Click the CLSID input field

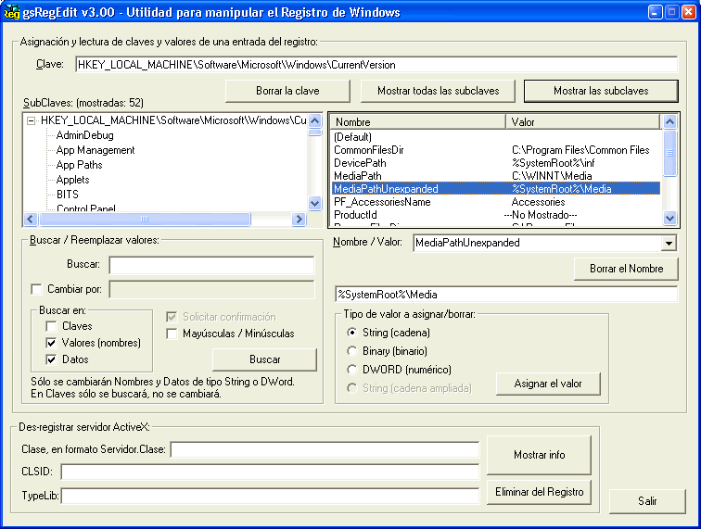tap(270, 472)
